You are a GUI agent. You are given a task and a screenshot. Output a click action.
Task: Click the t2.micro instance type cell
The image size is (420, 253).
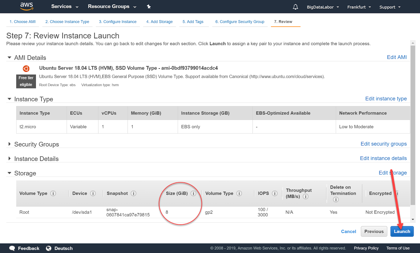(x=41, y=127)
